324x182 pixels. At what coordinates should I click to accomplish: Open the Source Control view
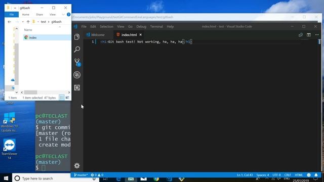pos(77,62)
